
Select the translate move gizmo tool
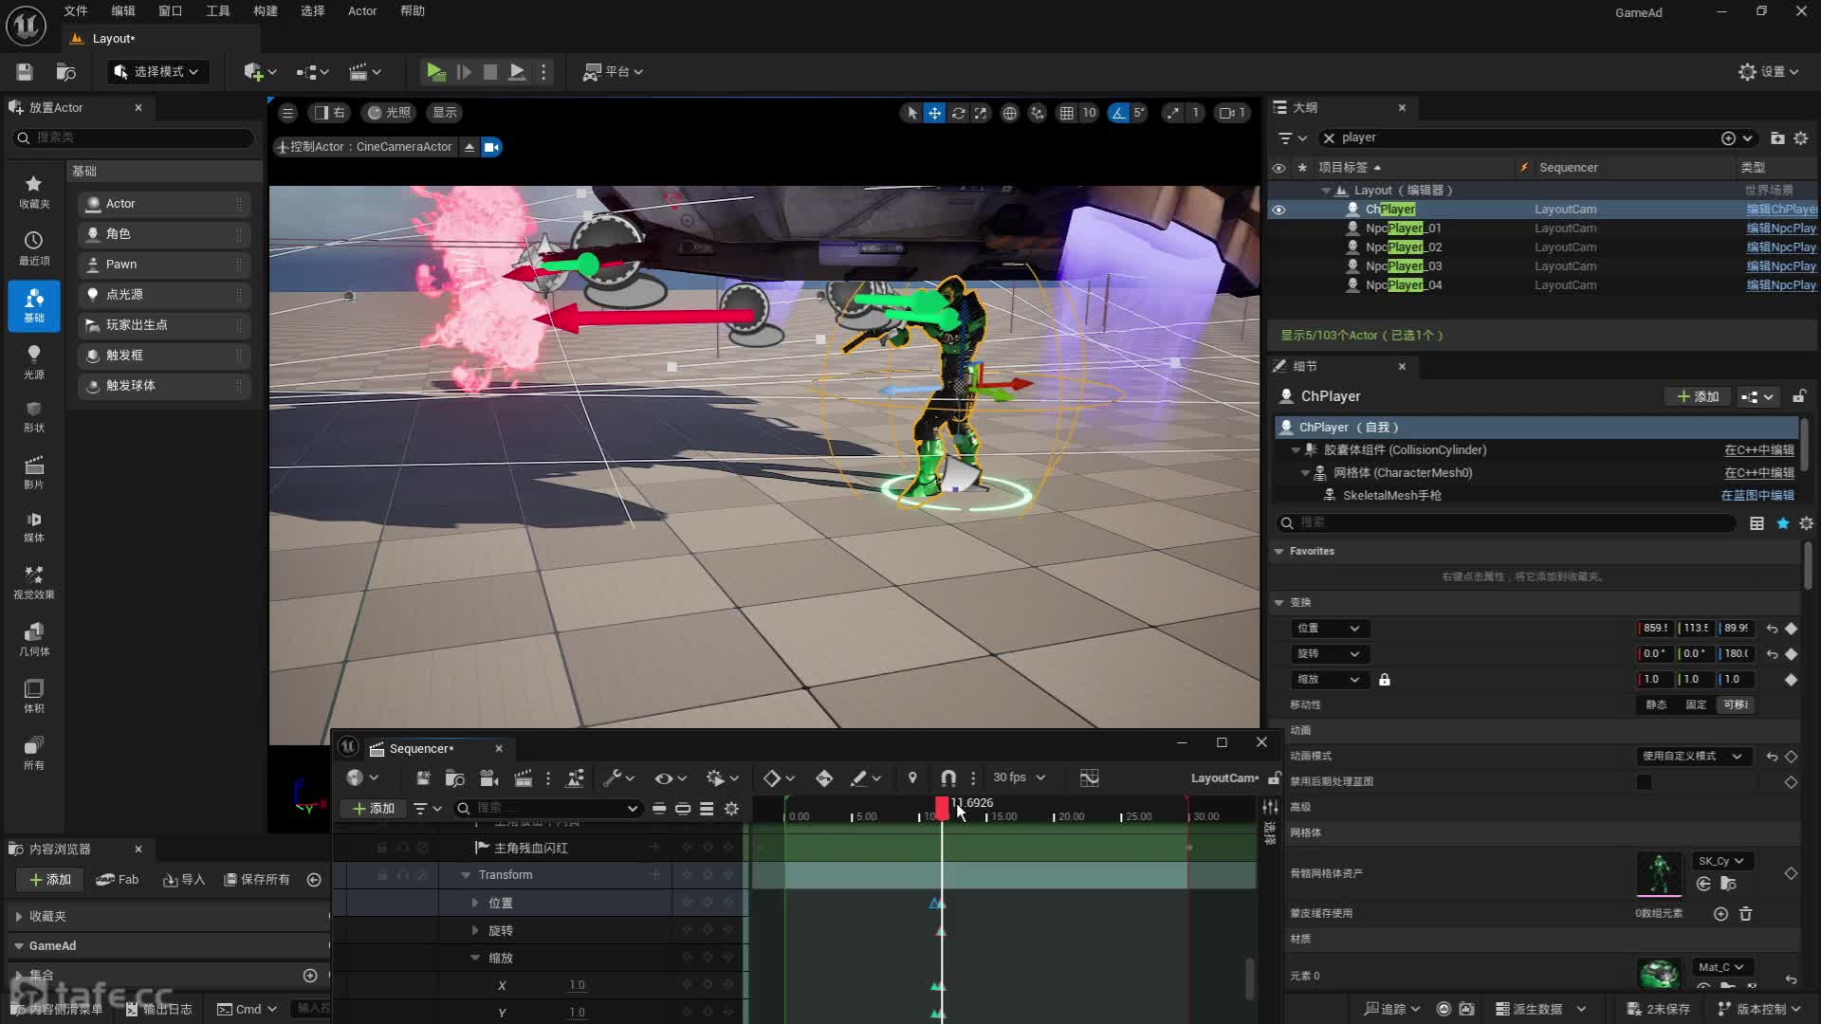[934, 113]
